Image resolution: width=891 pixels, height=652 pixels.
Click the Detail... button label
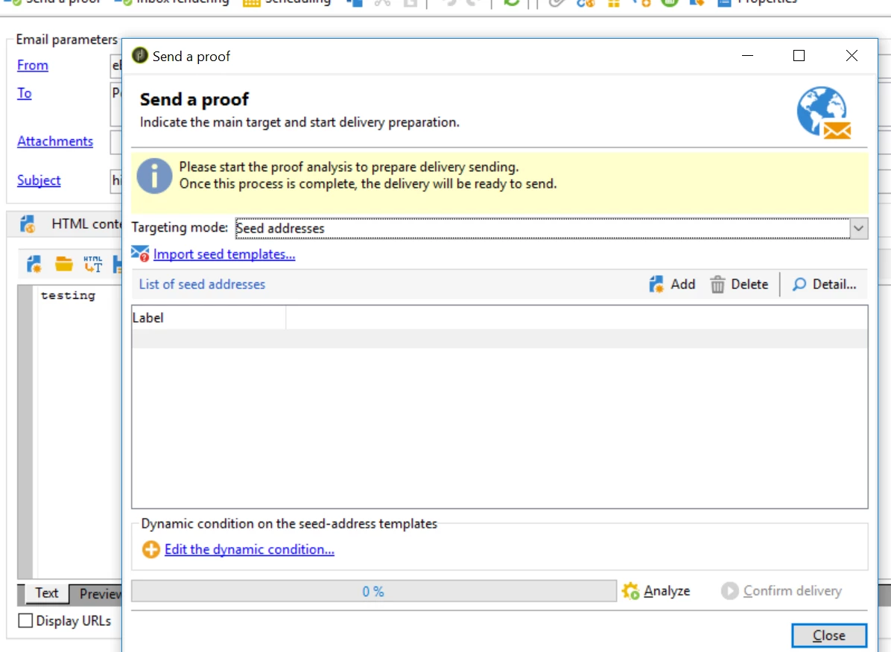(x=834, y=284)
